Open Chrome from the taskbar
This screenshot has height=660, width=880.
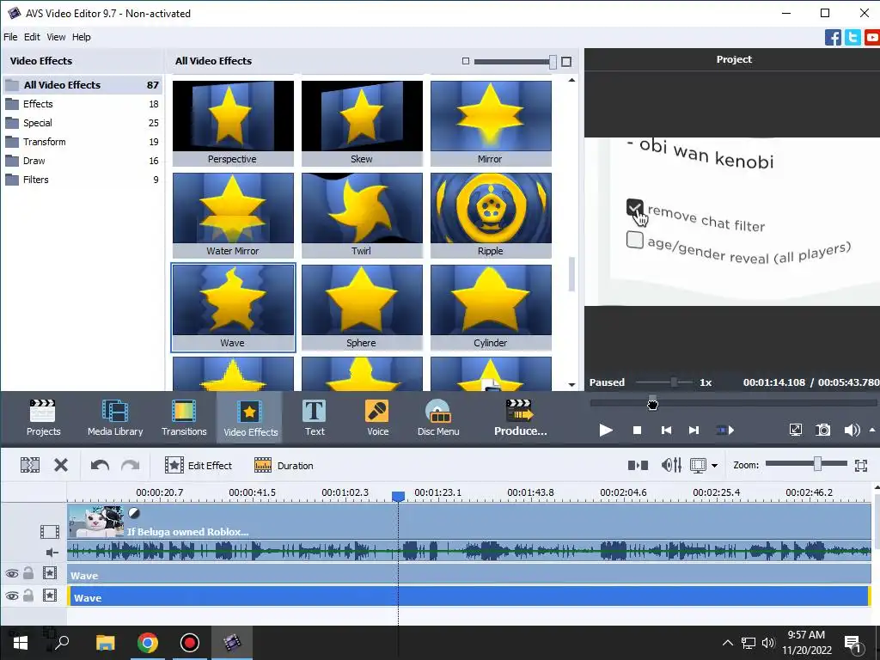click(148, 643)
